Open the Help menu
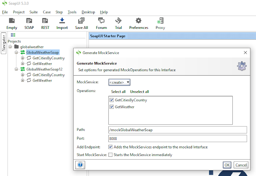This screenshot has width=256, height=176. tap(104, 12)
